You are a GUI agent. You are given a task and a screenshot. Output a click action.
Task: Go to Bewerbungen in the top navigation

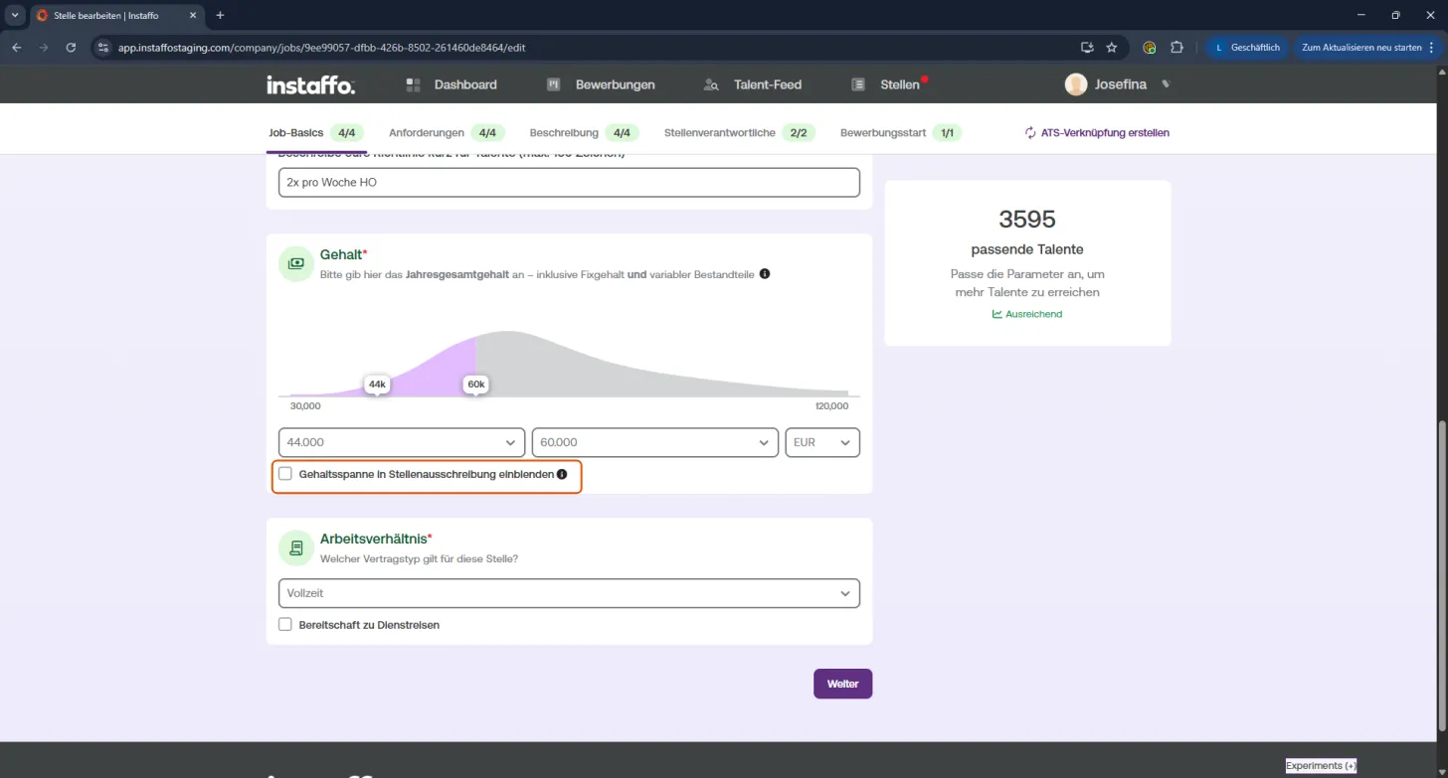pos(601,84)
